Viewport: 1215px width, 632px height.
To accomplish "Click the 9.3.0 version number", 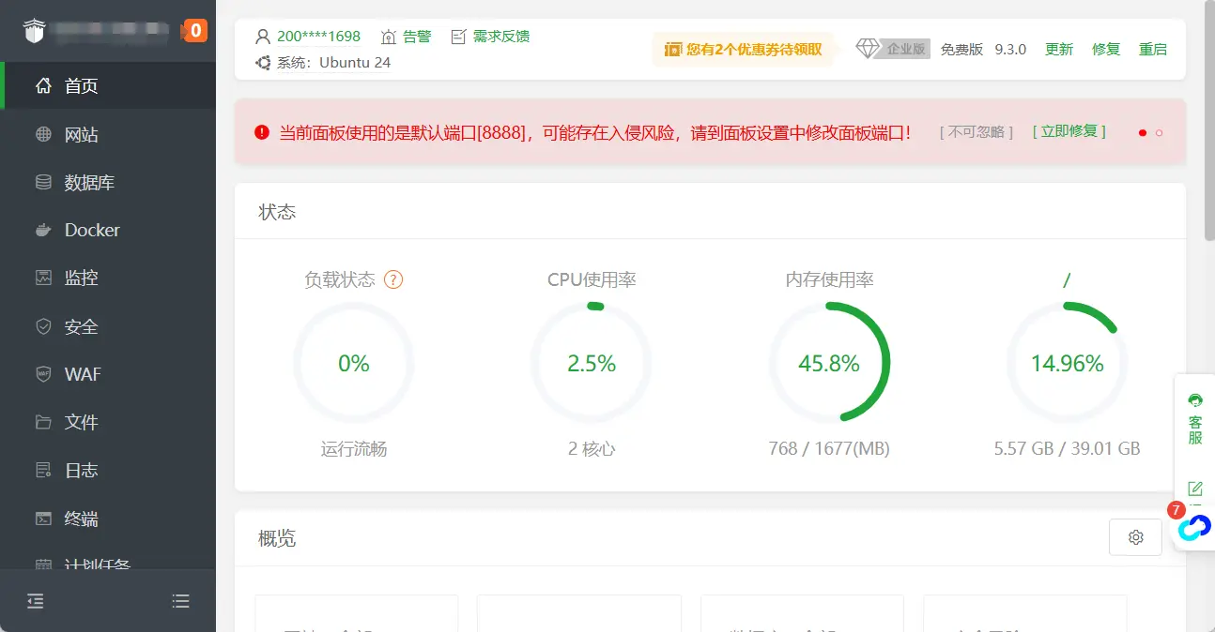I will pos(1010,49).
